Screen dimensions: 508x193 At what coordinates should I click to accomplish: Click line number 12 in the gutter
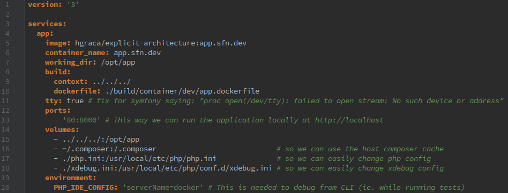5,111
